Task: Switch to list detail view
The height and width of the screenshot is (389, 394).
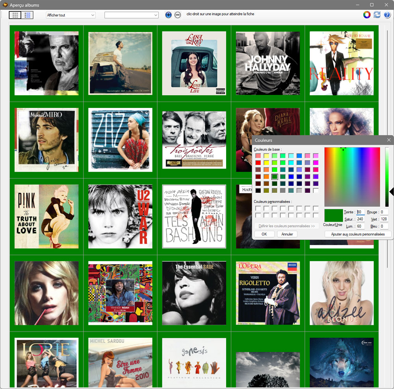Action: (27, 15)
